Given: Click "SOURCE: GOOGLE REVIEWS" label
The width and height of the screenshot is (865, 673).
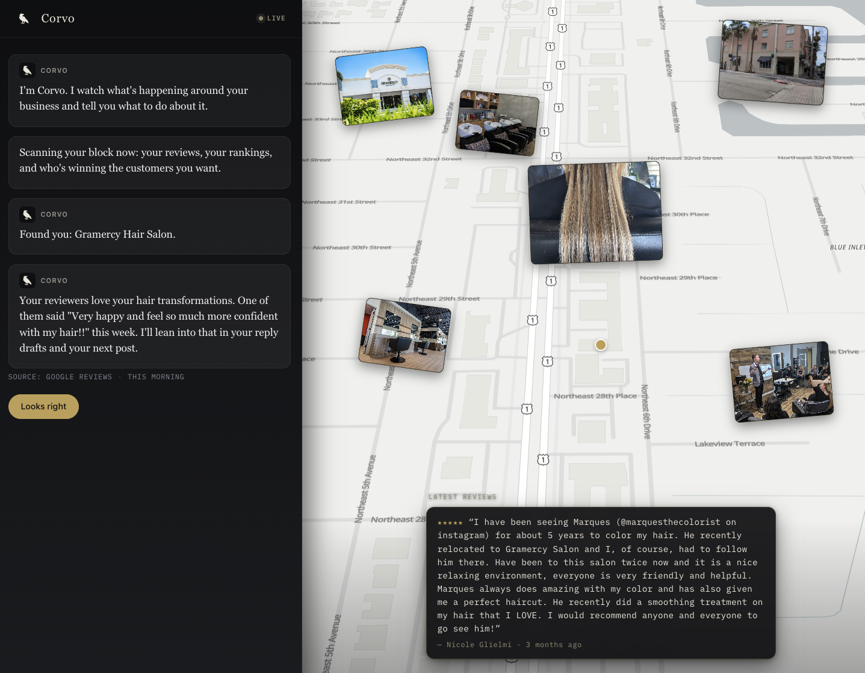Looking at the screenshot, I should coord(60,377).
